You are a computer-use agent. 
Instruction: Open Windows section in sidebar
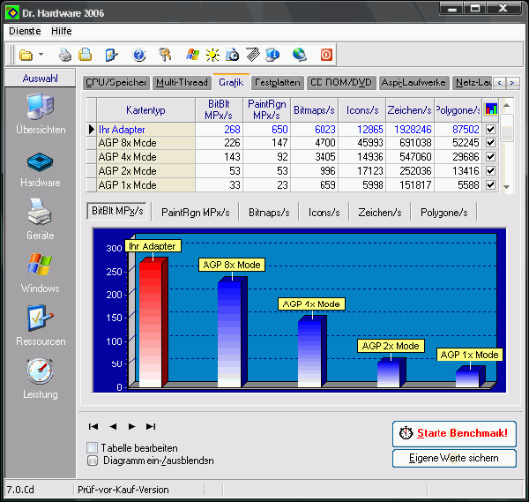click(41, 273)
